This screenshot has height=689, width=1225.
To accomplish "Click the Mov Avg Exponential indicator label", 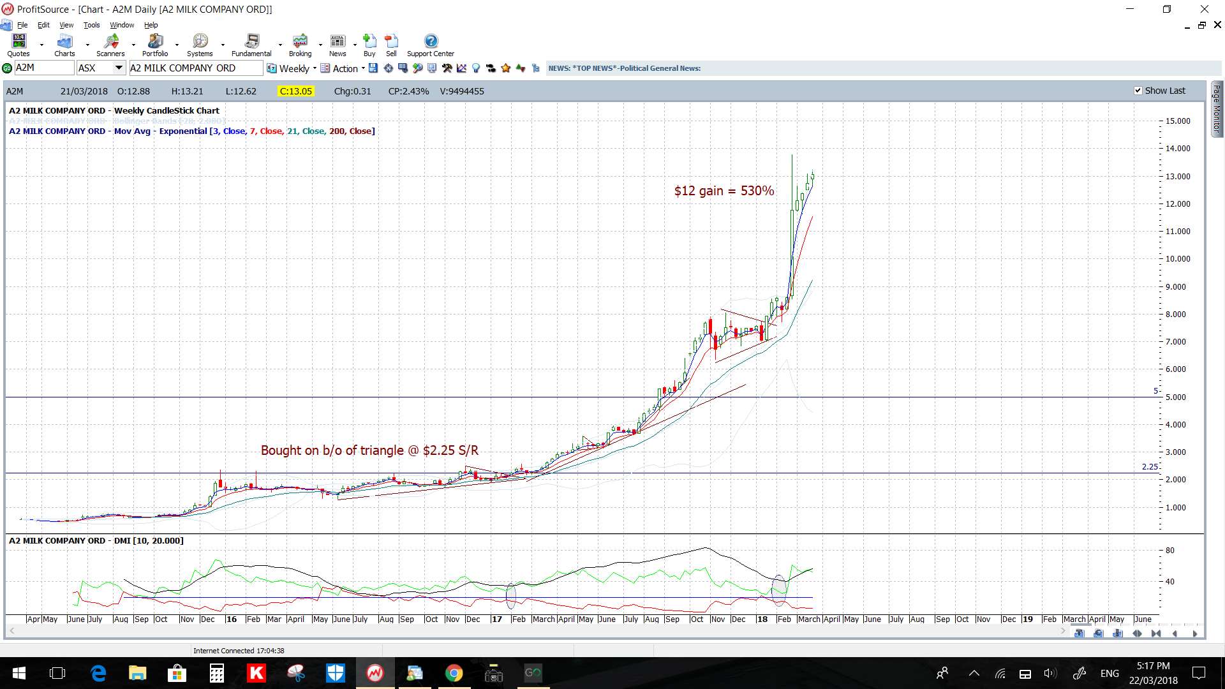I will click(192, 131).
